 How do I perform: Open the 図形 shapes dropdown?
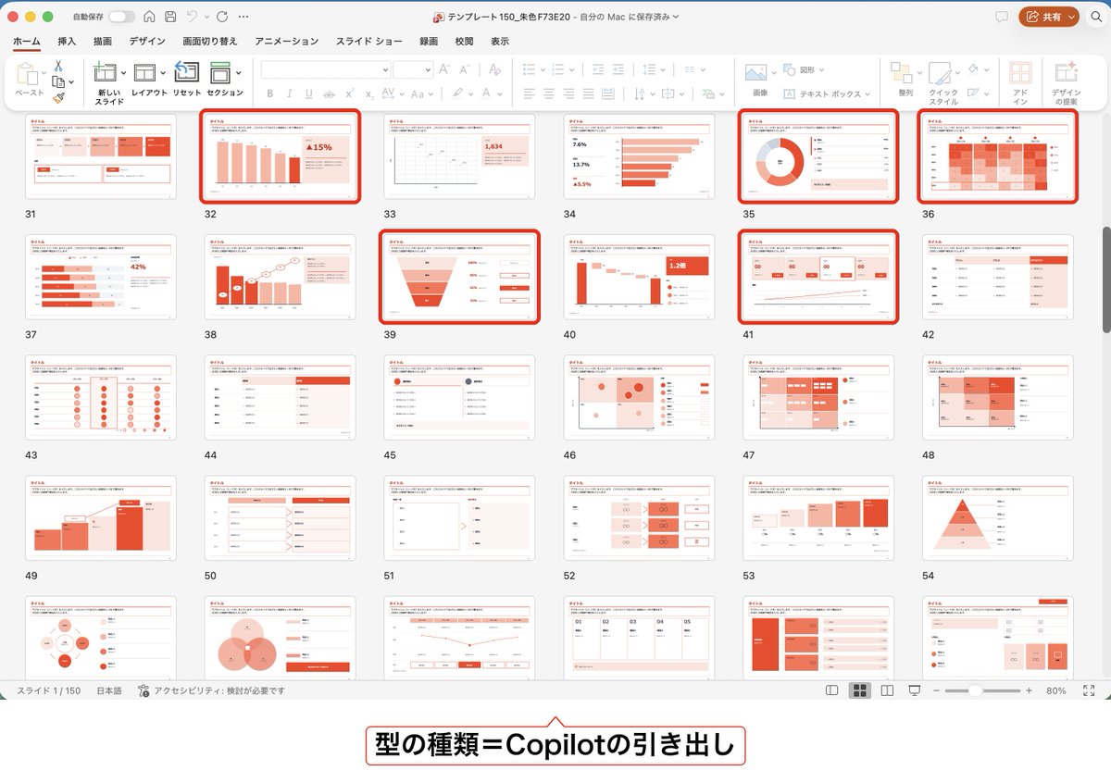click(805, 69)
